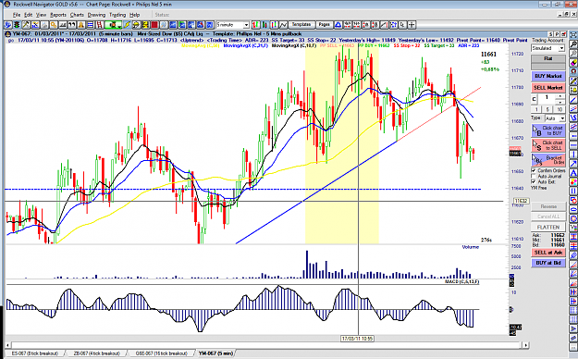Select the magnet snap tool in right toolbar

click(x=573, y=71)
